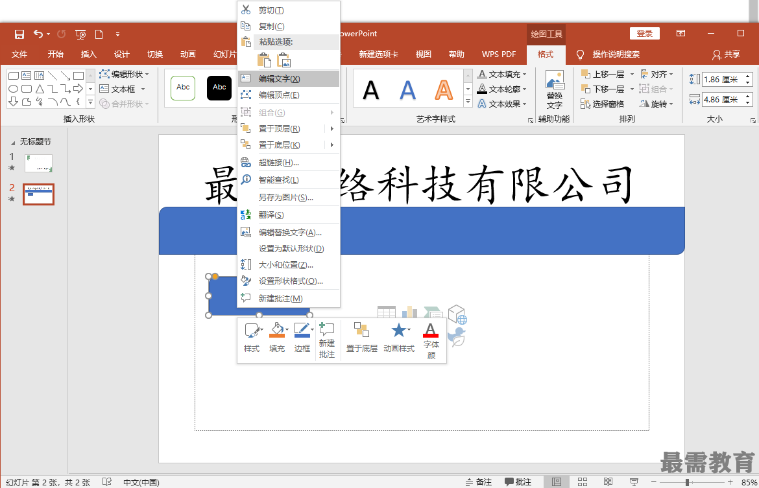
Task: Choose the white Abc shape style
Action: pyautogui.click(x=183, y=87)
